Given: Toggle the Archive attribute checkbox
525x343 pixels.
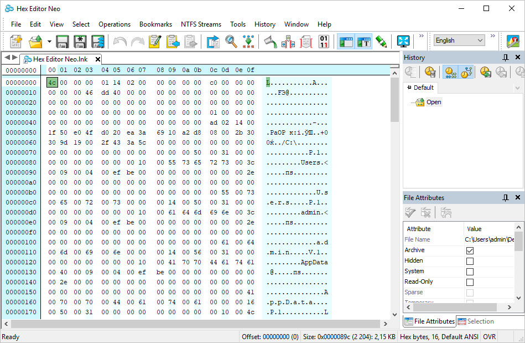Looking at the screenshot, I should tap(470, 250).
